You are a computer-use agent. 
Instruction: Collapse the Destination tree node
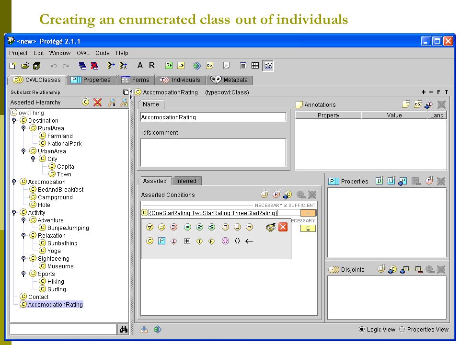click(14, 121)
